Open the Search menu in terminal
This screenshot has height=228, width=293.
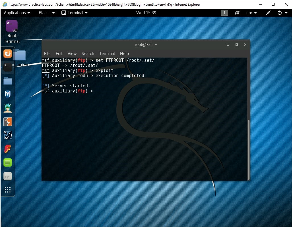click(x=88, y=54)
